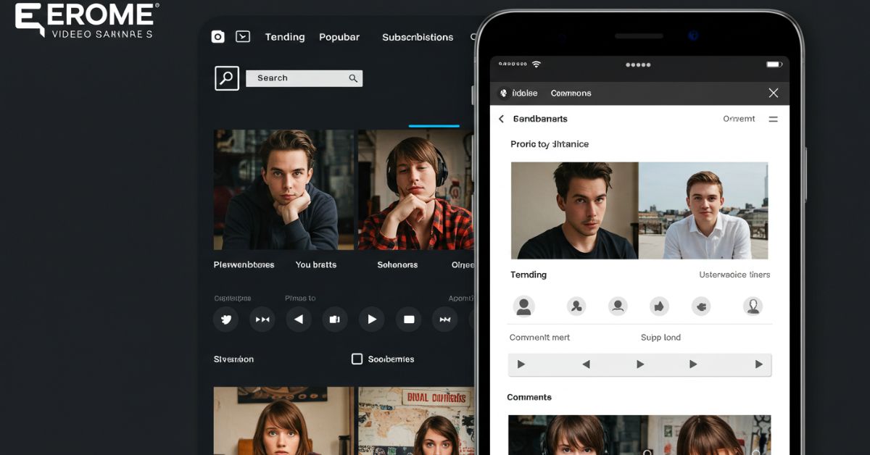Open phone thumbnail of man in black t-shirt

pos(574,210)
